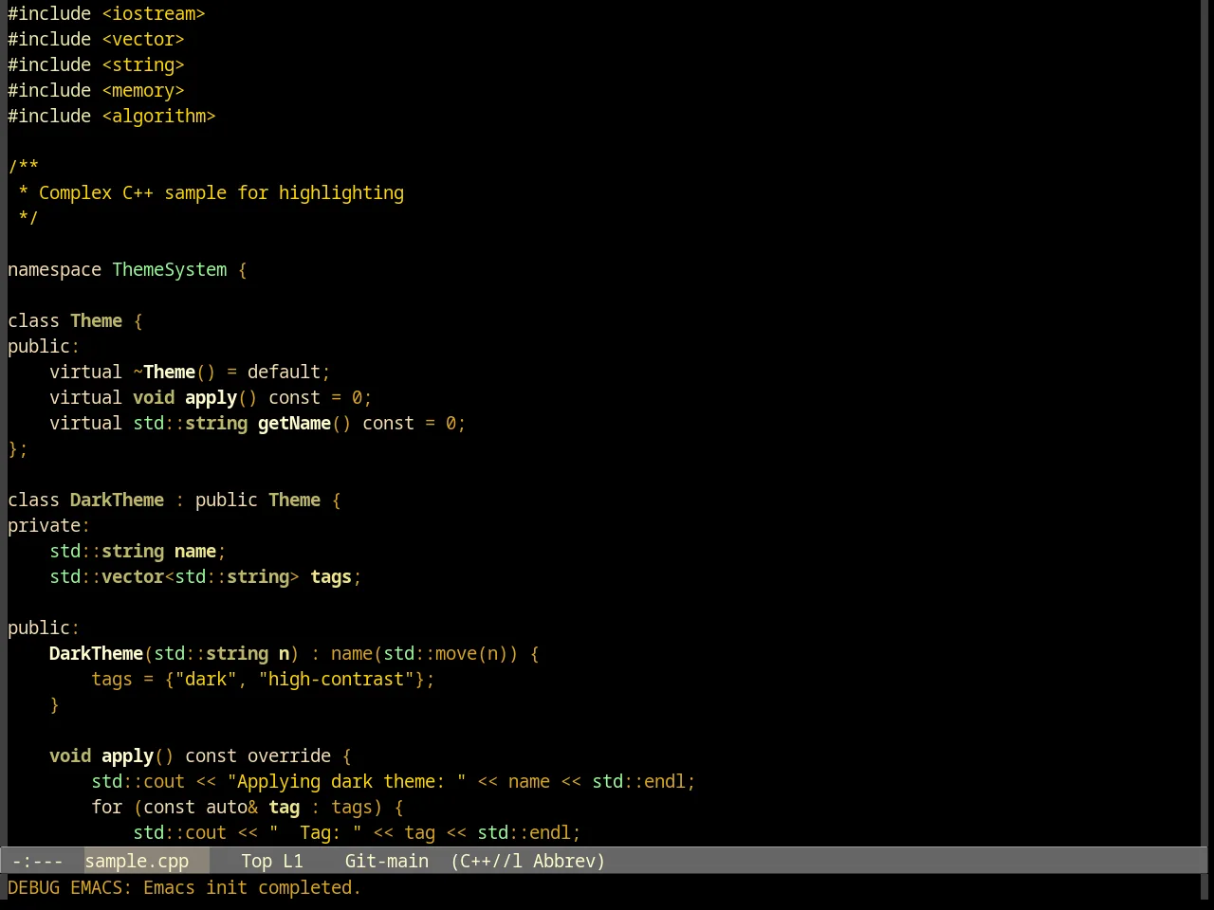Click 'default' in the destructor line
This screenshot has height=910, width=1214.
284,372
